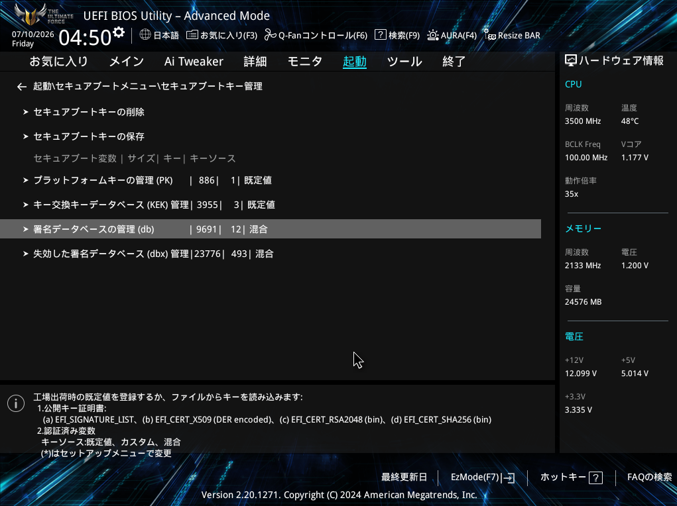Click the CPU section heading
The height and width of the screenshot is (506, 677).
[574, 85]
